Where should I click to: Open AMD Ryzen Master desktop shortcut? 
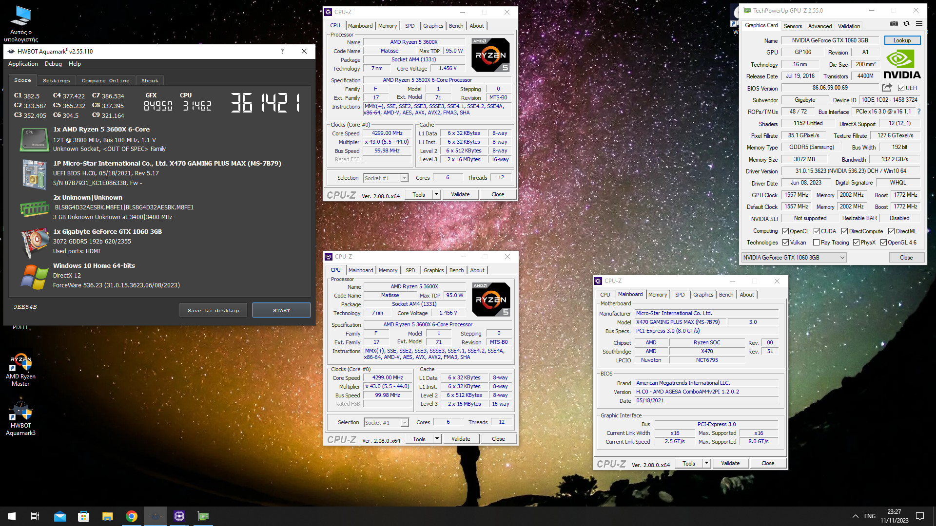point(20,370)
